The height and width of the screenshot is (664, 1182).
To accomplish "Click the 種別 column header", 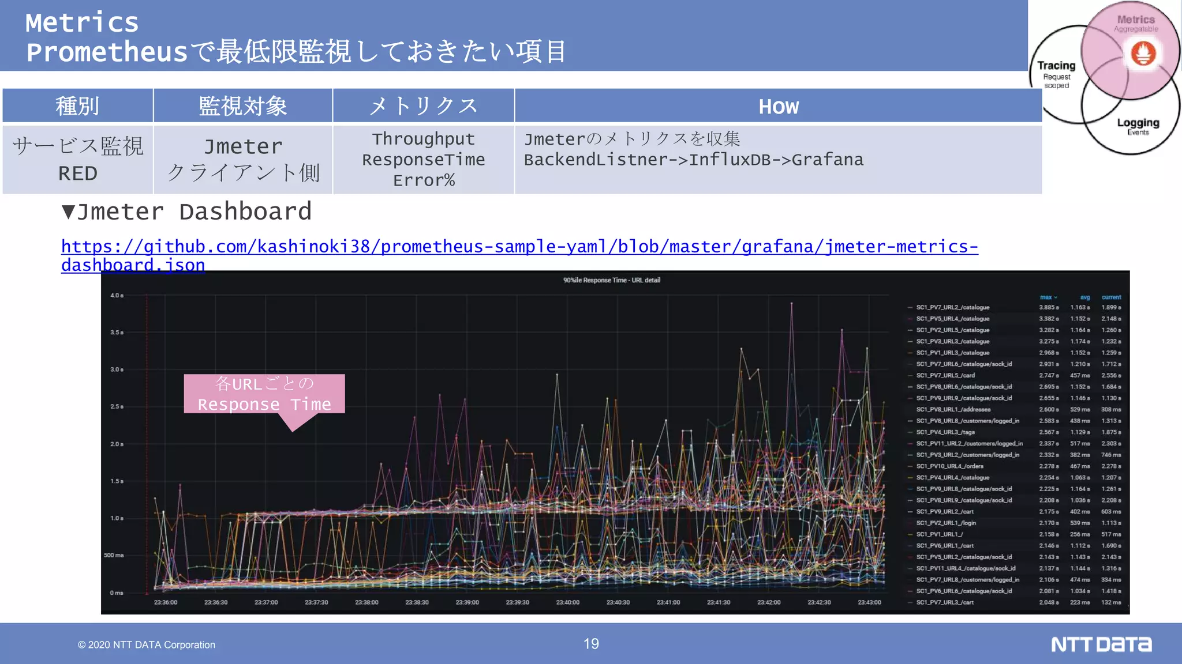I will (77, 105).
